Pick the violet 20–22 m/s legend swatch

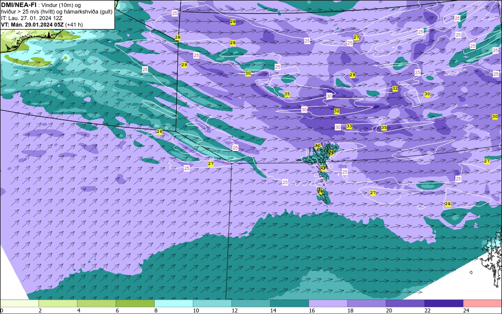point(405,303)
